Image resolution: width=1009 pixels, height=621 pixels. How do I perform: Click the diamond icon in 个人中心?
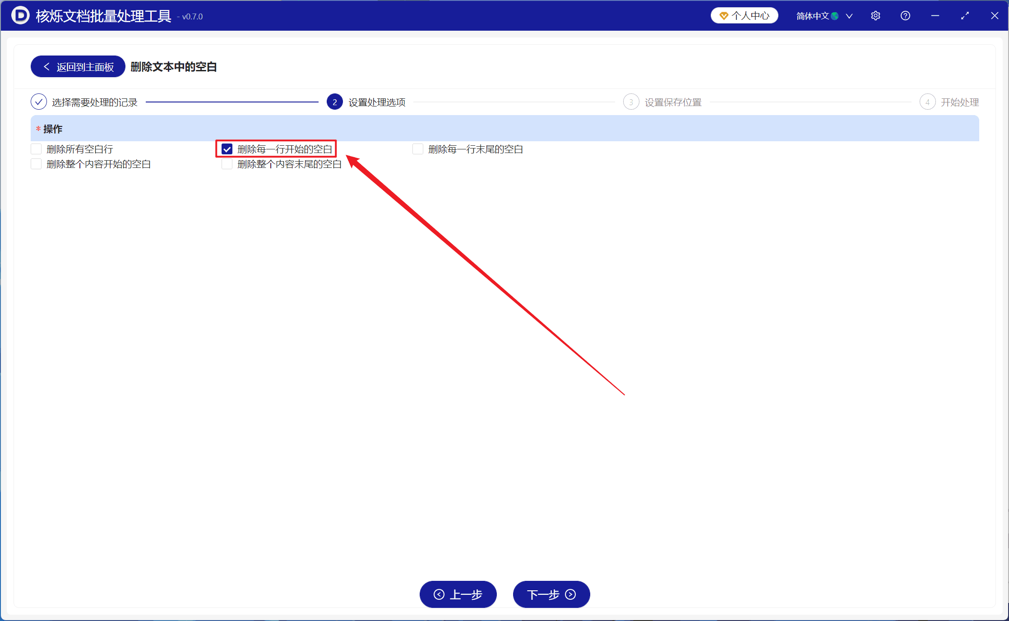point(724,16)
